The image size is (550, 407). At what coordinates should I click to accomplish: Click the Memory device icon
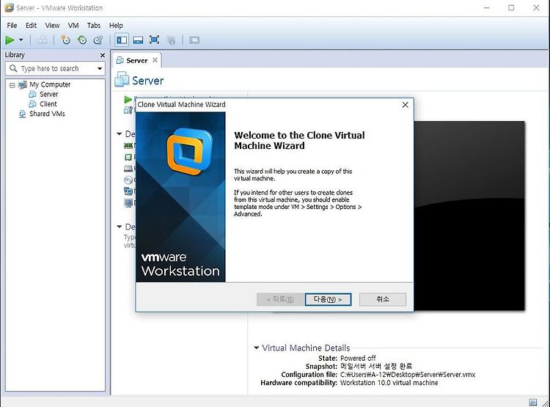click(x=128, y=146)
